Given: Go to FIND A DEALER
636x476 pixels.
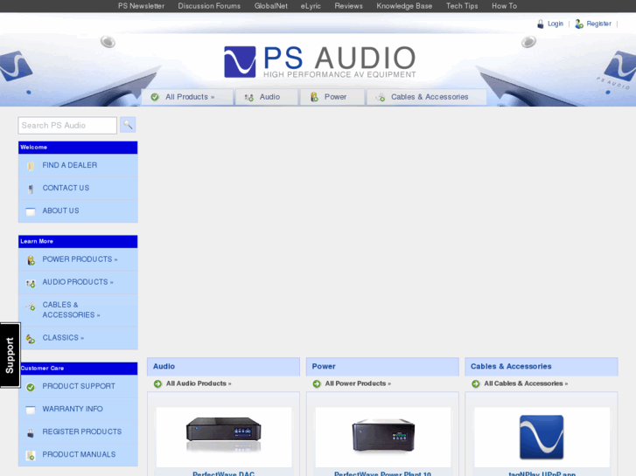Looking at the screenshot, I should point(78,165).
